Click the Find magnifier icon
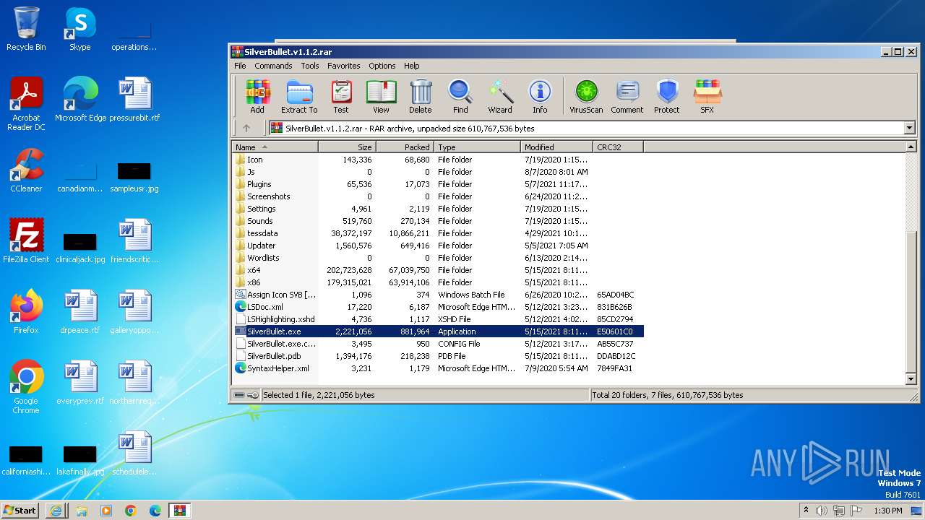 [x=460, y=97]
